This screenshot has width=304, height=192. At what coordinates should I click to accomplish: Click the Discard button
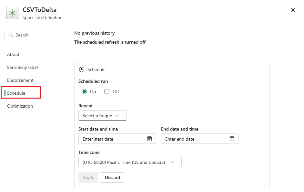point(112,177)
